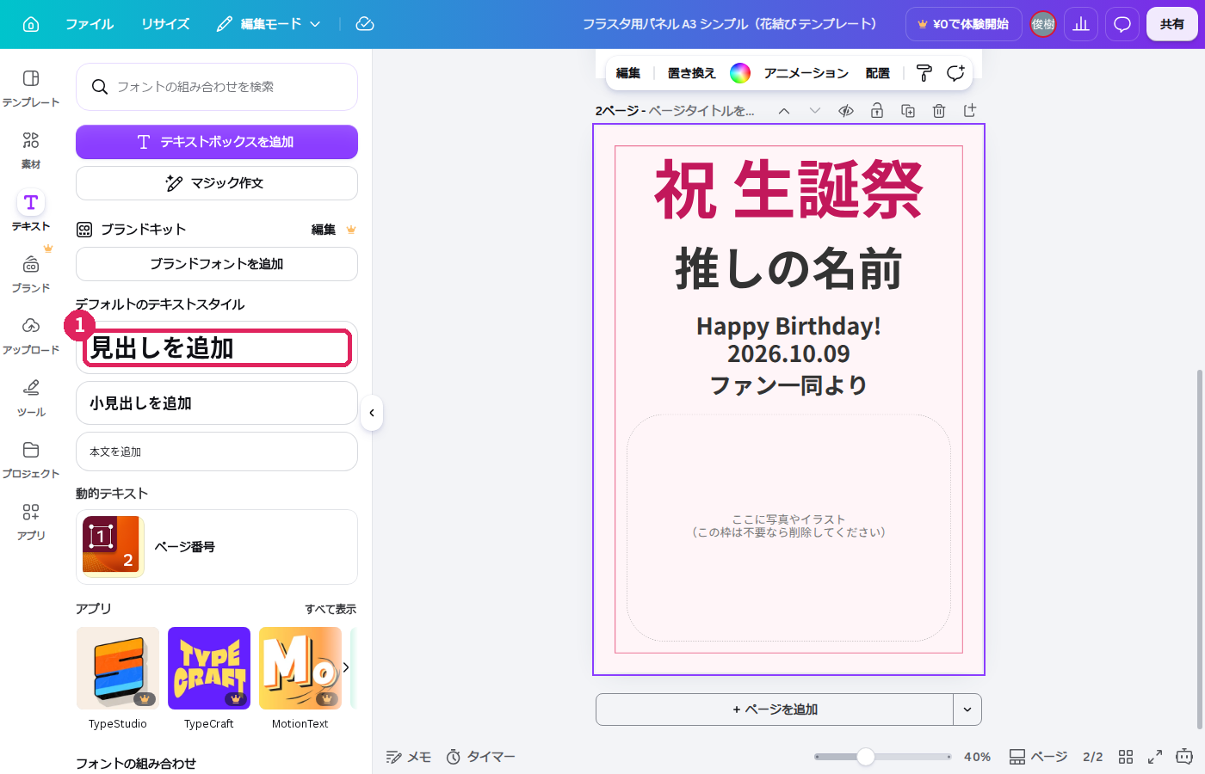Click the copy style paint roller icon
This screenshot has height=774, width=1205.
(x=924, y=73)
